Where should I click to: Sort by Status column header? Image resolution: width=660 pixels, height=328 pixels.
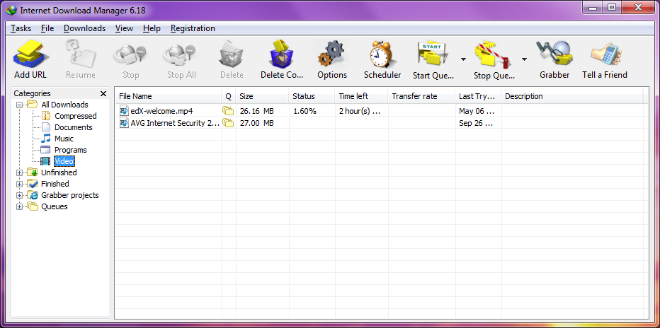(x=312, y=96)
